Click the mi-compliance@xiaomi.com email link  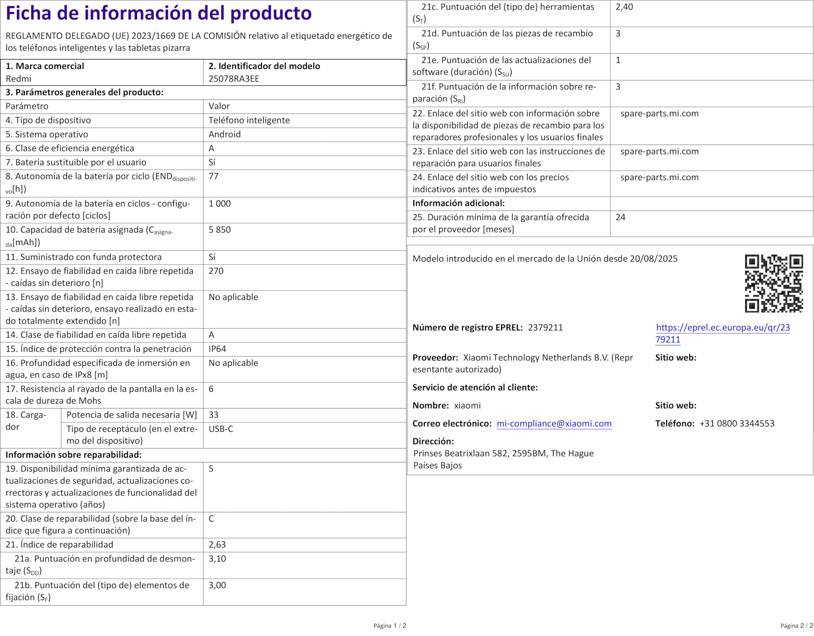point(554,423)
